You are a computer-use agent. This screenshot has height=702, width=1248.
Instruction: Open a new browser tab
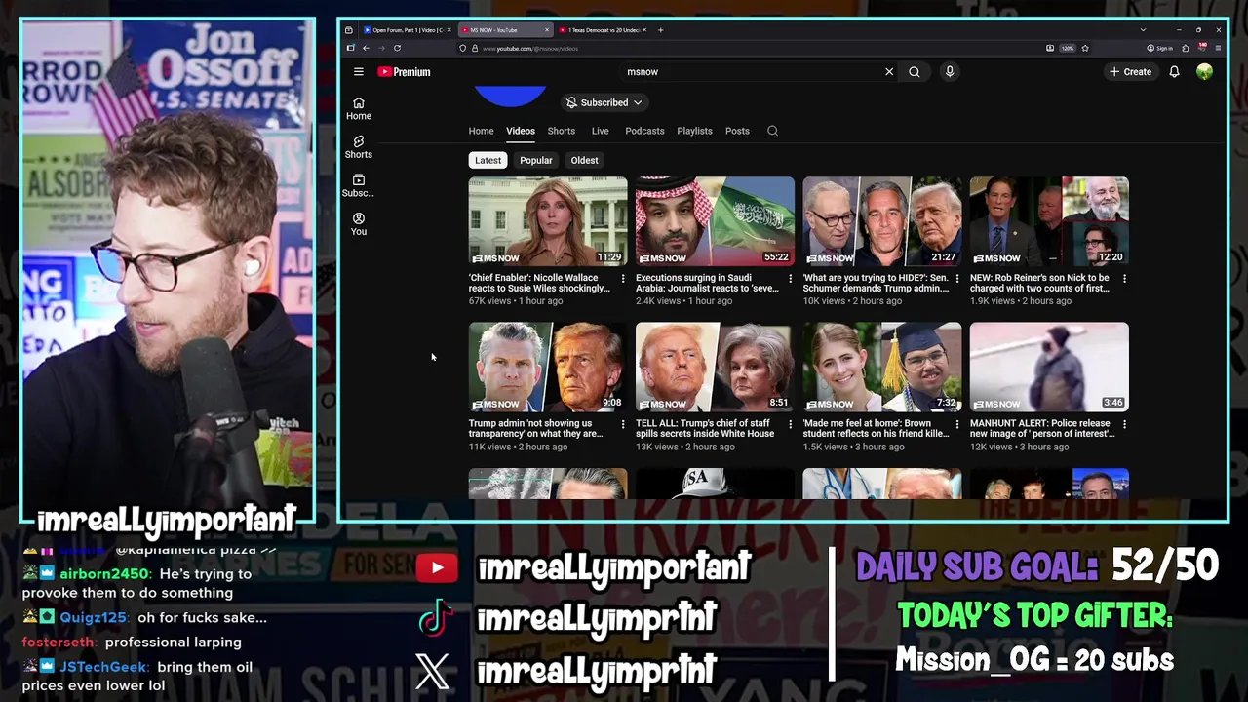660,30
